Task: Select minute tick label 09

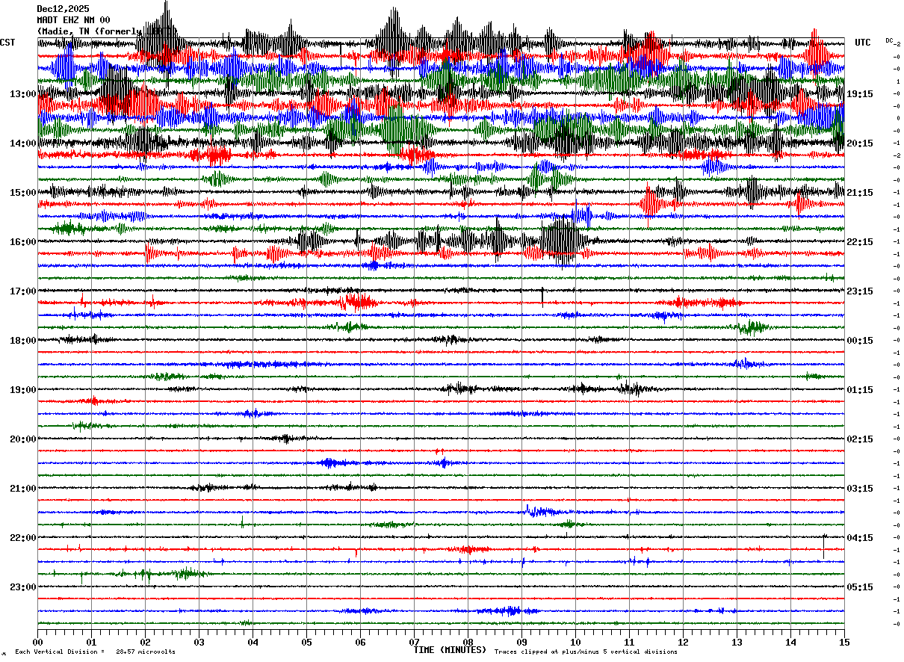Action: click(521, 642)
